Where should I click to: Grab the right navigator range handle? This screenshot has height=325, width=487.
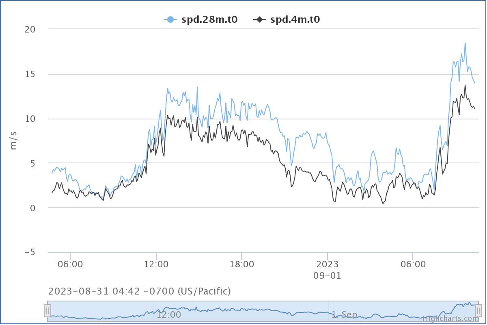click(478, 311)
